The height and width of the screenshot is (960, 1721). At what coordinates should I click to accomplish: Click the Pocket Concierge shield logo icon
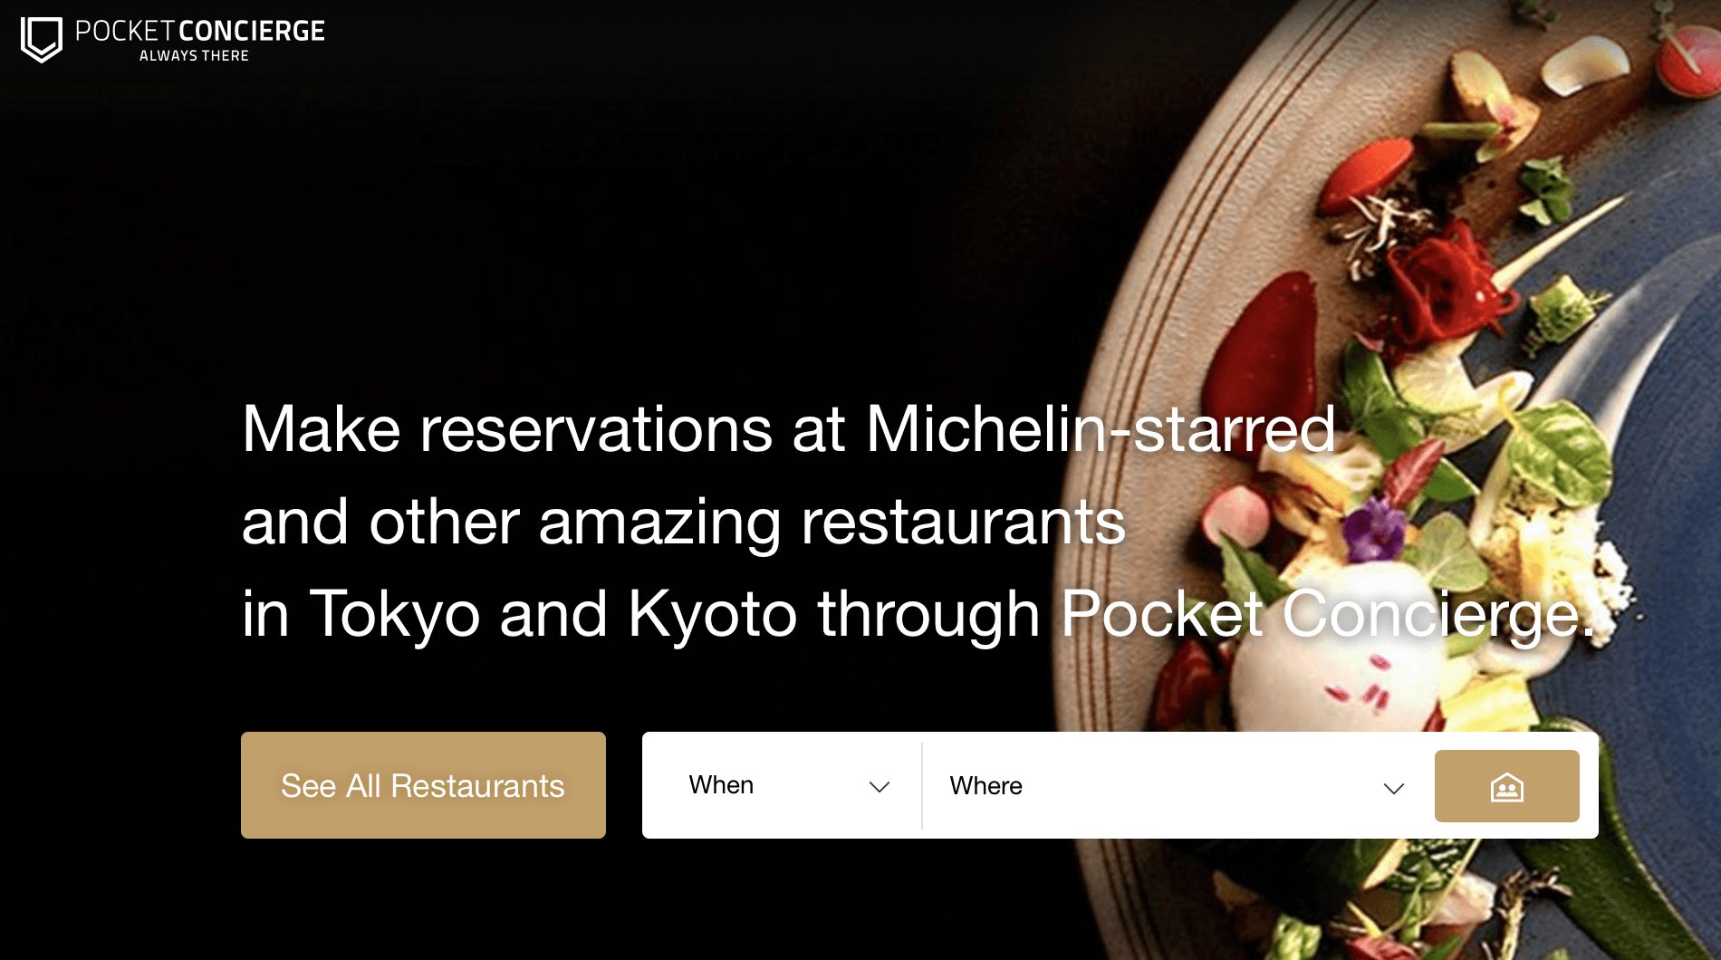(x=42, y=40)
